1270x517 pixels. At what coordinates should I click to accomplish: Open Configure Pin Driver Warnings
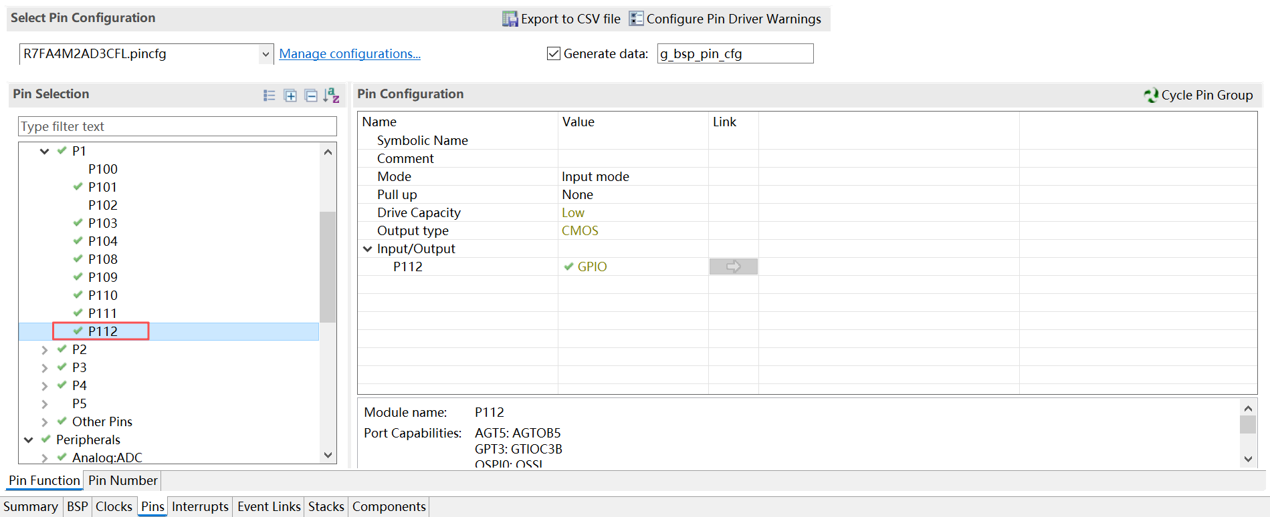[x=726, y=19]
